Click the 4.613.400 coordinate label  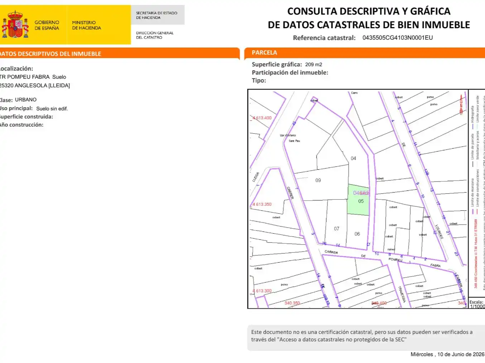(262, 118)
